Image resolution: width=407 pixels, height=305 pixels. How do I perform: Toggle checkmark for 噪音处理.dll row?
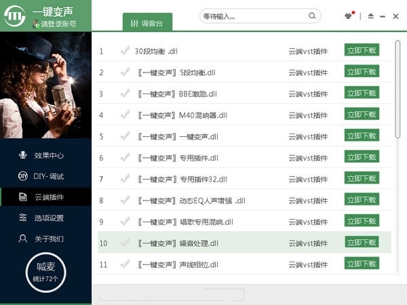click(124, 243)
